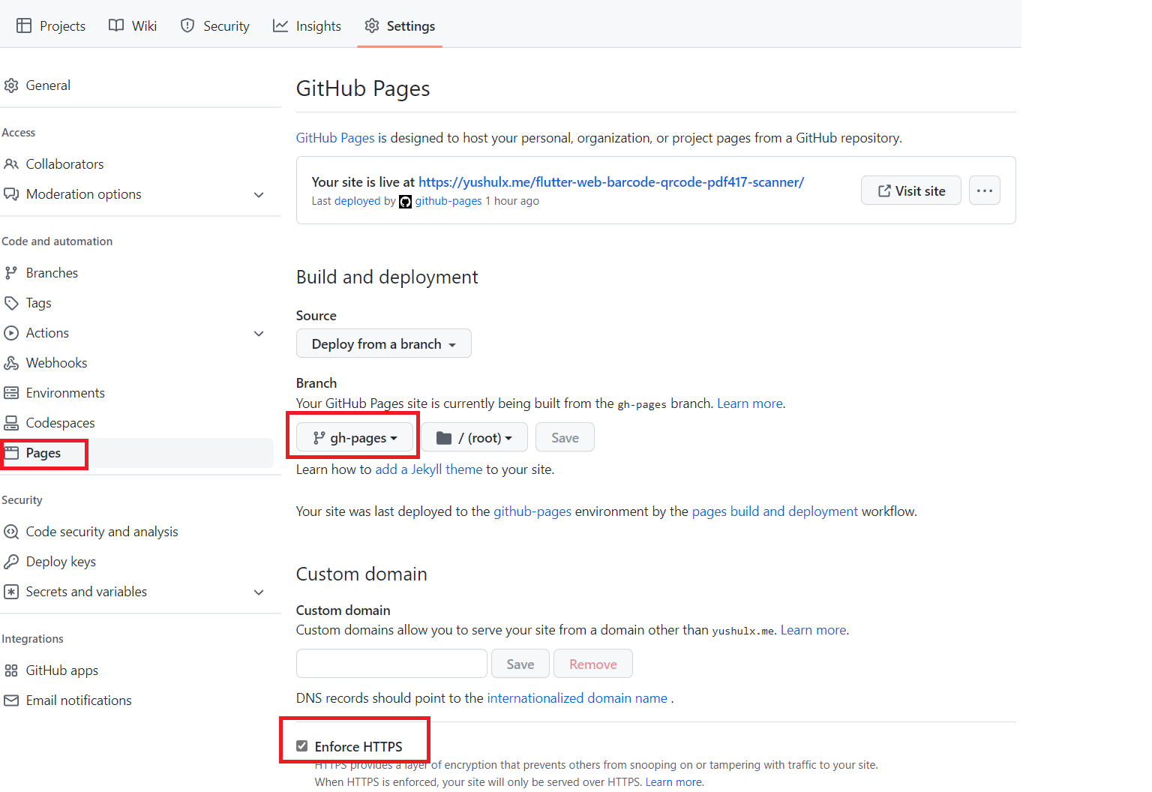Click the Deploy keys key icon

click(x=11, y=562)
